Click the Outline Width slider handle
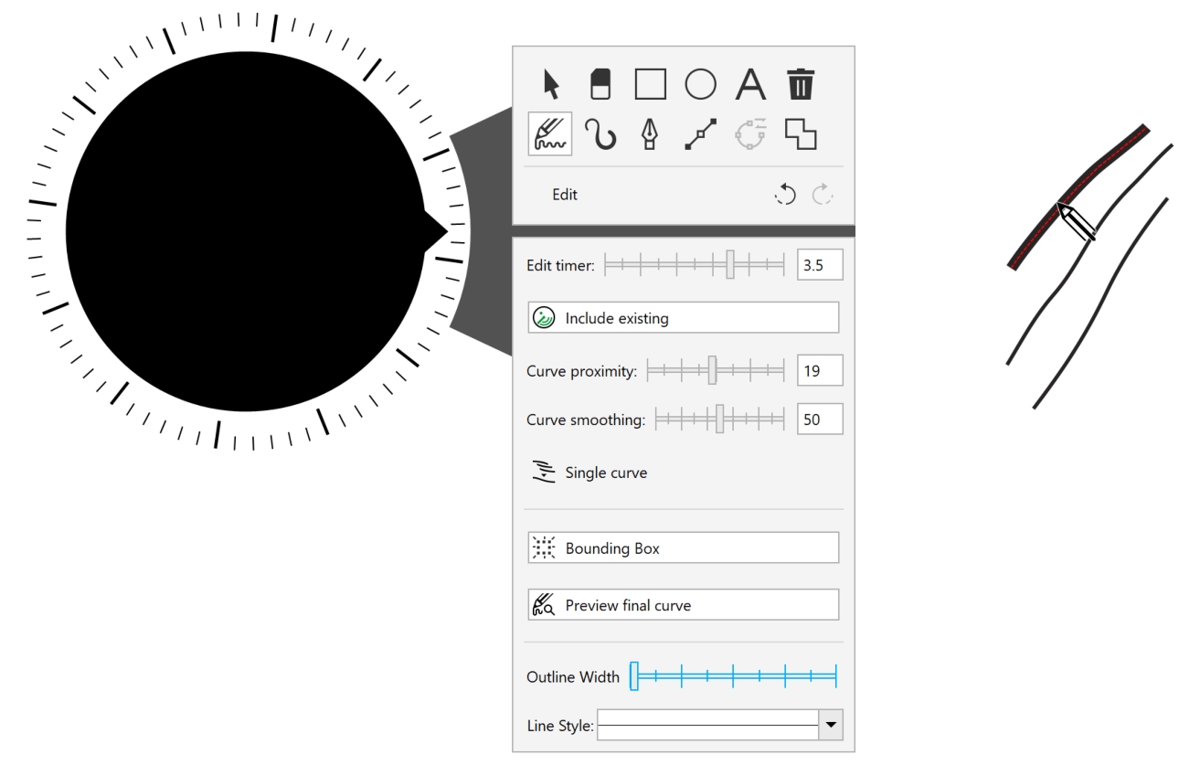This screenshot has height=776, width=1200. click(x=634, y=676)
